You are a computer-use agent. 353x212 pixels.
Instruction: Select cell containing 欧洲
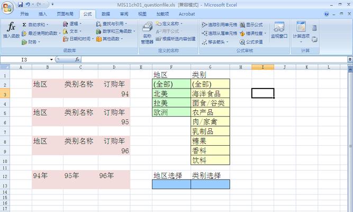click(x=171, y=112)
